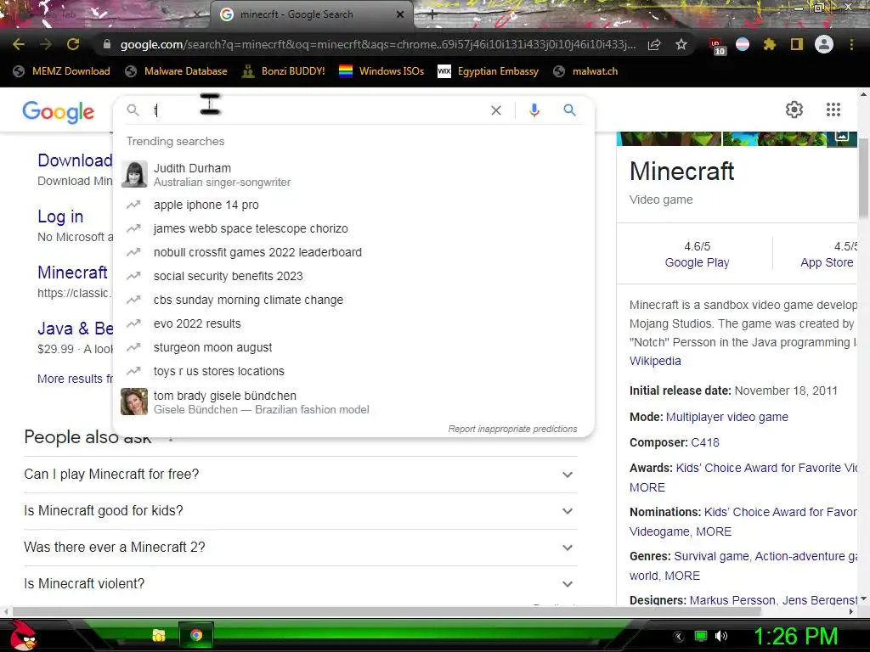
Task: Select Judith Durham suggestion
Action: [353, 175]
